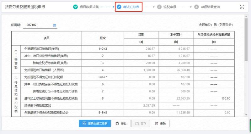This screenshot has height=134, width=251.
Task: Select the 2,327.39 cell for 纳税表不得抵扣累加
Action: [141, 105]
